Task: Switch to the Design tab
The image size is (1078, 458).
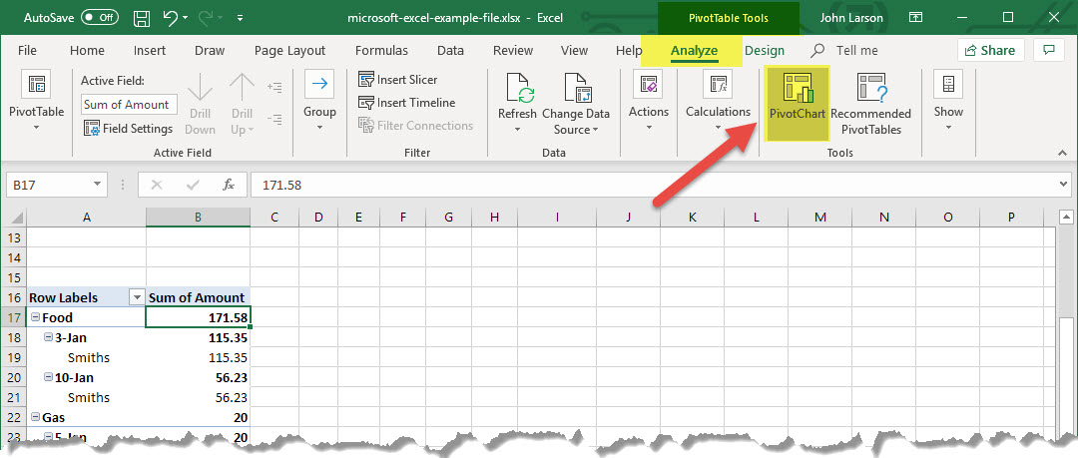Action: [x=765, y=51]
